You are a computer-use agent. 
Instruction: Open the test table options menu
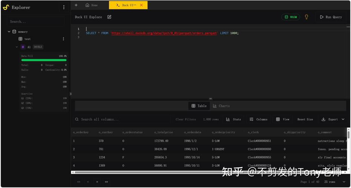64,39
